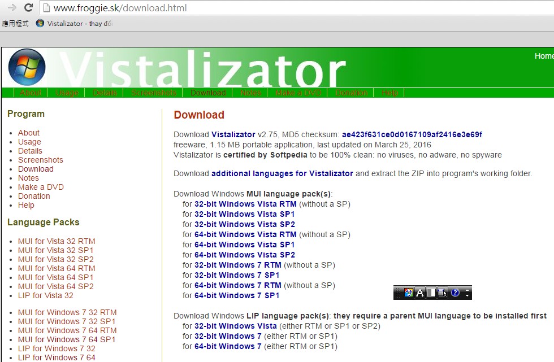The height and width of the screenshot is (362, 554).
Task: Click Notes in the Program sidebar list
Action: point(28,178)
